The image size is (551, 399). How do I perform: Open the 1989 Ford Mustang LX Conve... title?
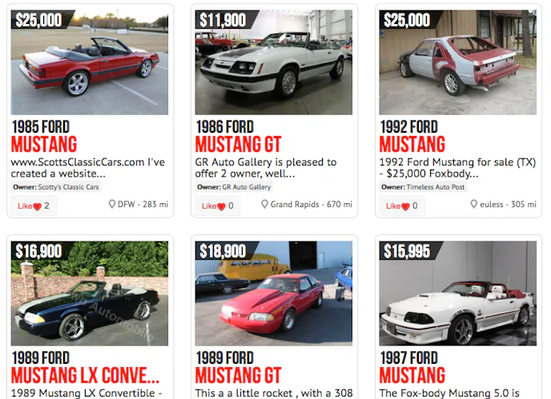coord(85,368)
